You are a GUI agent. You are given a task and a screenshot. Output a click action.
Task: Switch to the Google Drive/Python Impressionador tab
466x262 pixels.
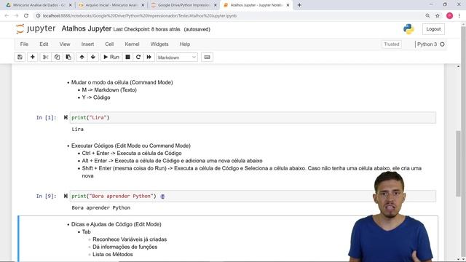point(183,5)
